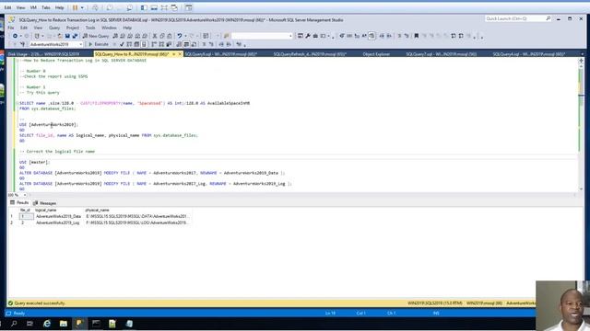Click the Comment out selected lines icon
The image size is (590, 331).
click(x=204, y=44)
